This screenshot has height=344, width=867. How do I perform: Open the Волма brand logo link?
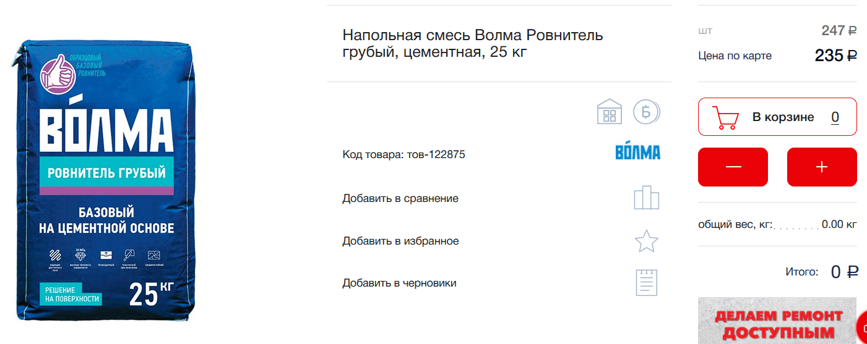click(x=638, y=151)
